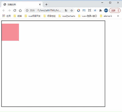Open the blue profile avatar

tap(106, 10)
